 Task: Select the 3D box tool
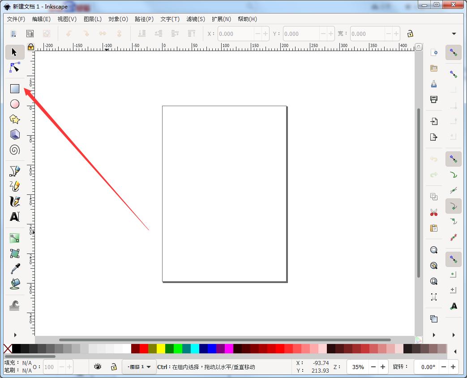click(14, 134)
